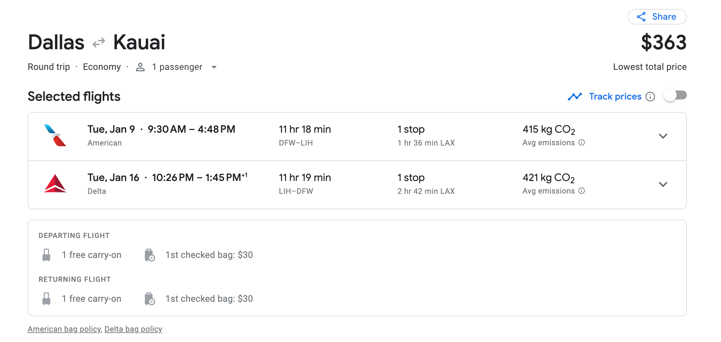Image resolution: width=721 pixels, height=342 pixels.
Task: Open the Delta bag policy link
Action: [133, 329]
